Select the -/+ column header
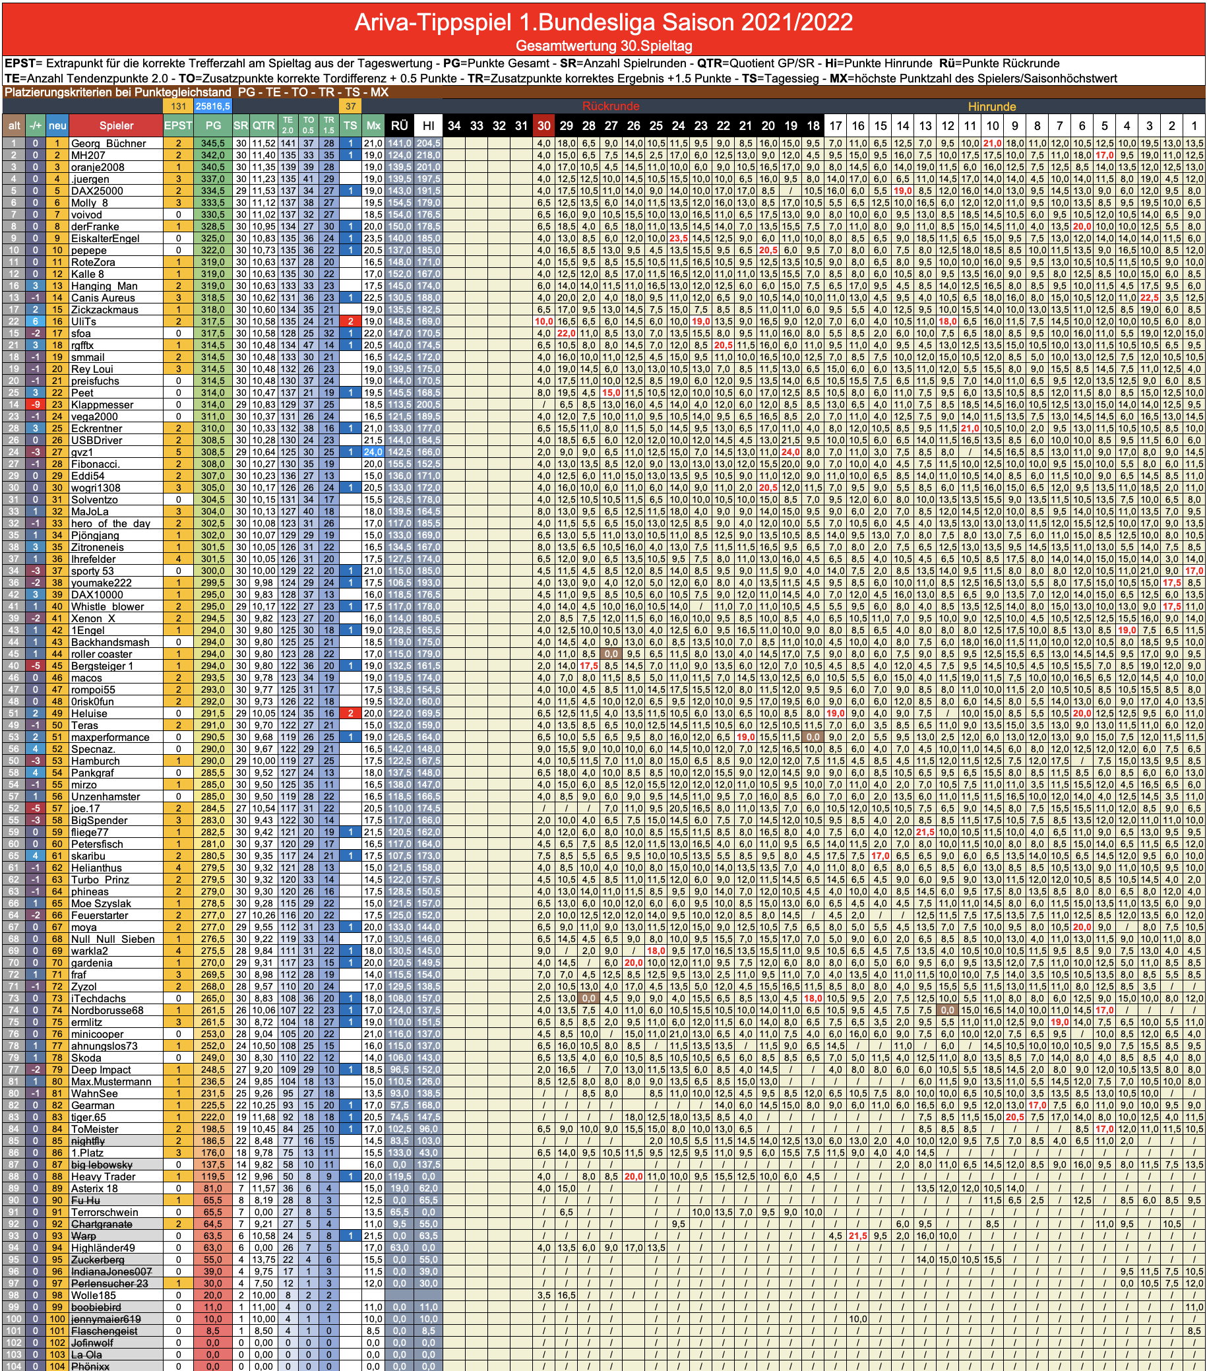Image resolution: width=1207 pixels, height=1371 pixels. tap(36, 125)
